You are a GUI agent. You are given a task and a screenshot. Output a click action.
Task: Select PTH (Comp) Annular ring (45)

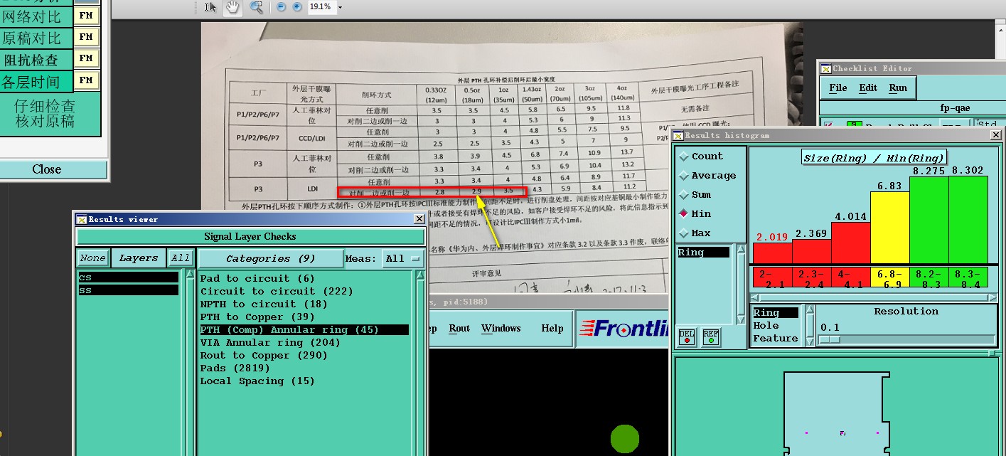(304, 329)
